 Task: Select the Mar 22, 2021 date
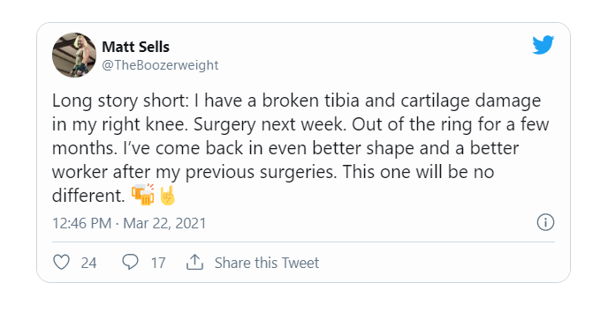(164, 223)
